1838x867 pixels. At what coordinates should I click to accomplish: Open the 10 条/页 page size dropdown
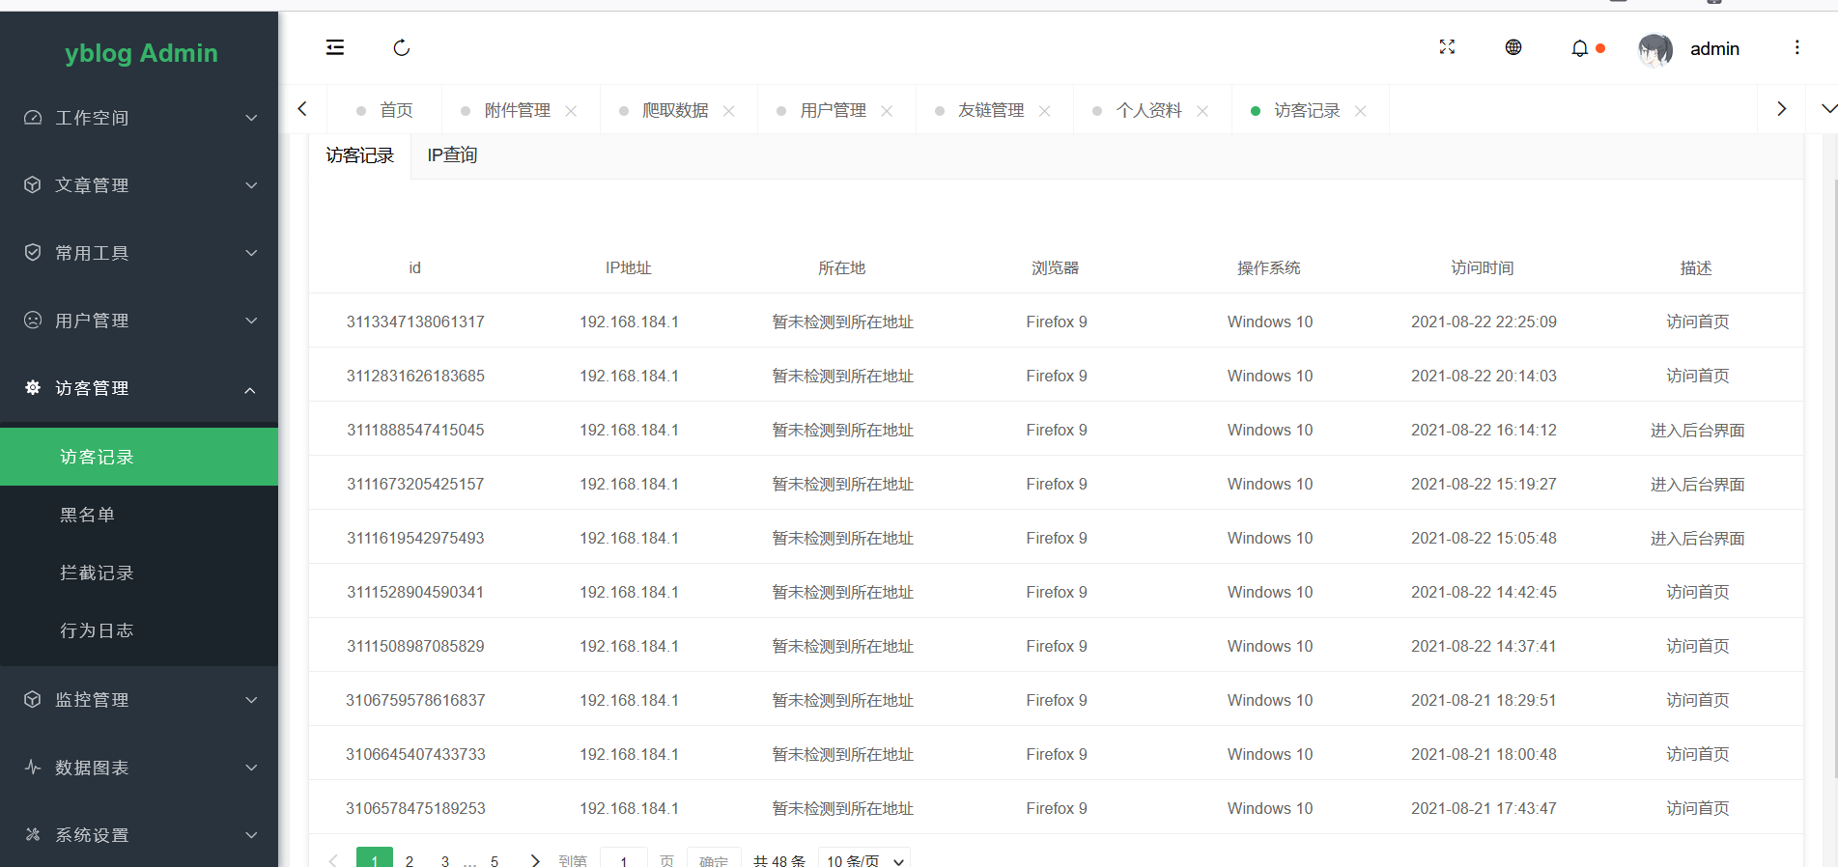coord(864,859)
